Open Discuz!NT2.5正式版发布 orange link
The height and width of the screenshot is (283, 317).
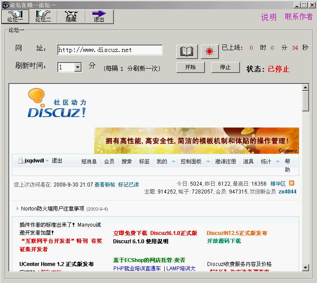click(237, 233)
